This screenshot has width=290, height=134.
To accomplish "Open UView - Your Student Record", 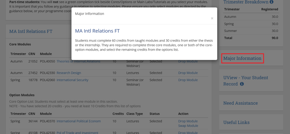I will [246, 78].
